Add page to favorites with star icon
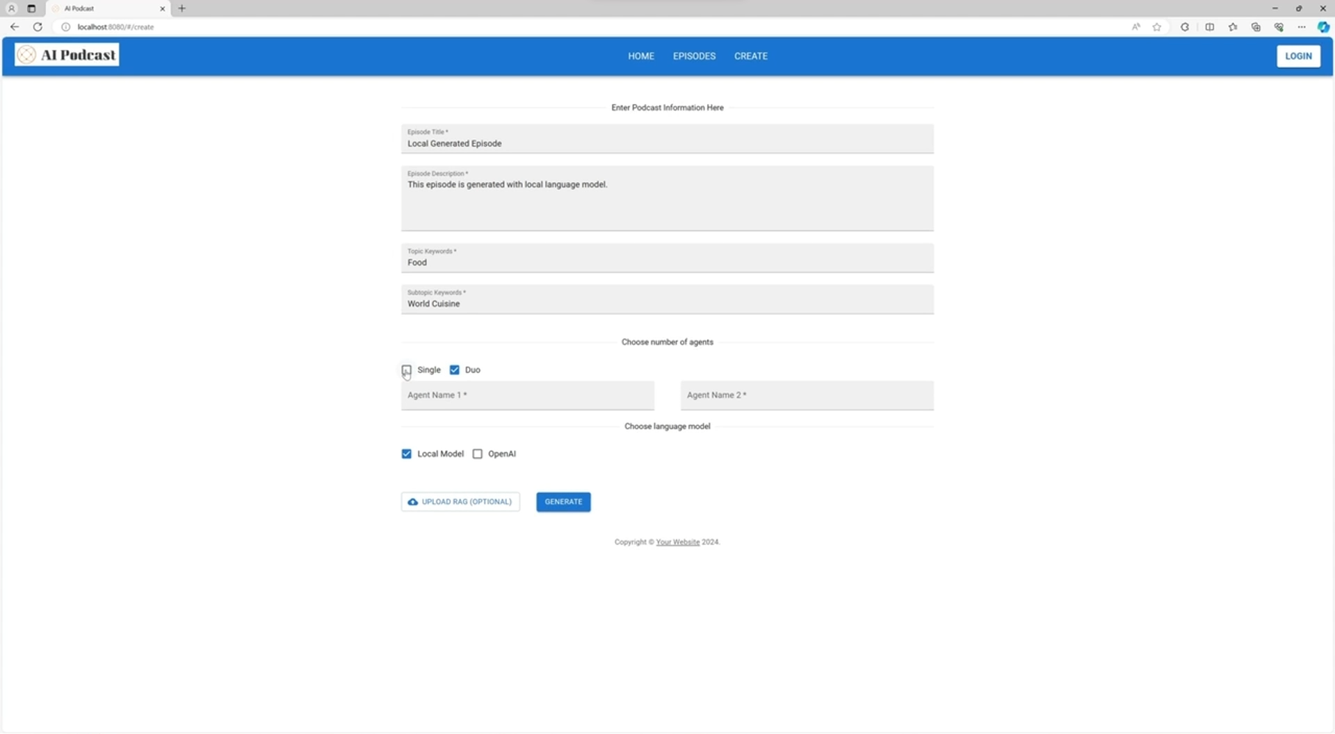 point(1157,27)
